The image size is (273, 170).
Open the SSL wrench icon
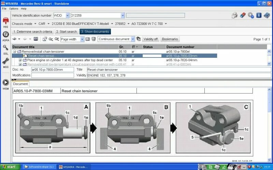(x=5, y=47)
